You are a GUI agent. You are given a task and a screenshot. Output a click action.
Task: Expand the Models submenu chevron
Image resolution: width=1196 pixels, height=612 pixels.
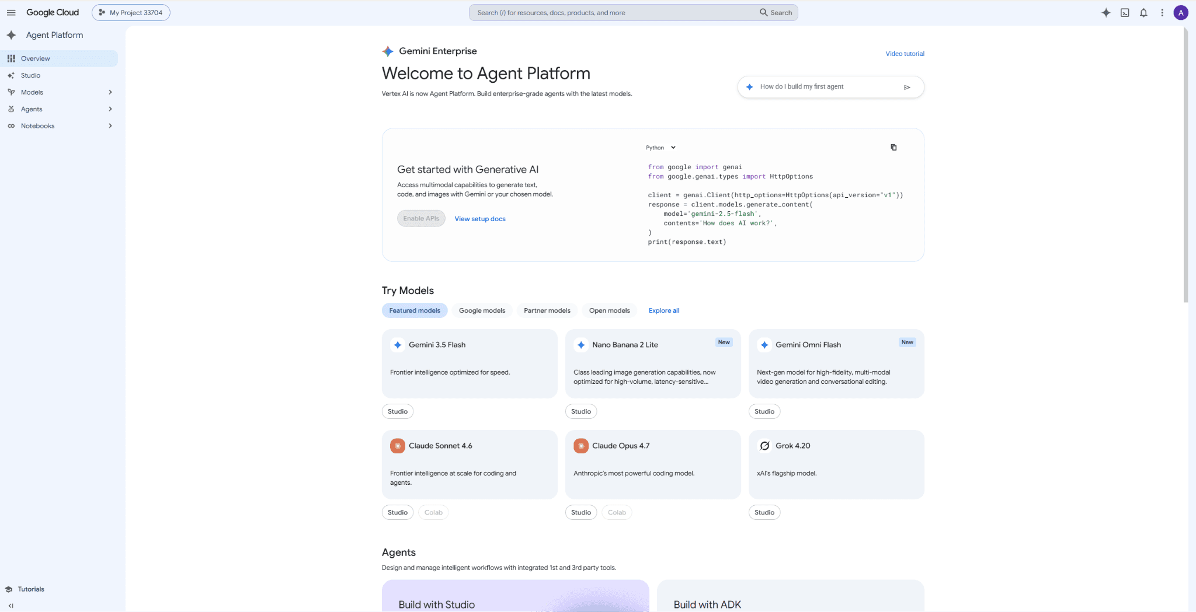[110, 92]
